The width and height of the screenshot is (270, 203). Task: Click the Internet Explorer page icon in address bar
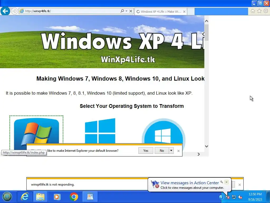point(22,11)
